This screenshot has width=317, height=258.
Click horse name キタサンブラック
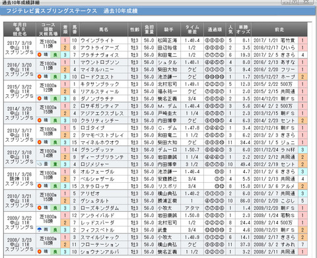coord(100,84)
